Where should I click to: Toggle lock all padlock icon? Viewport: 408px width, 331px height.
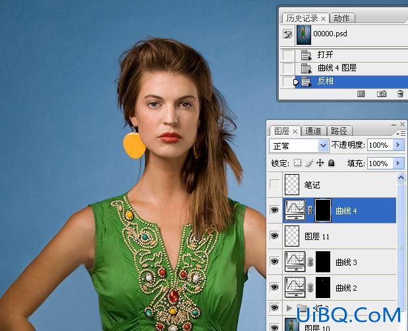tap(332, 163)
